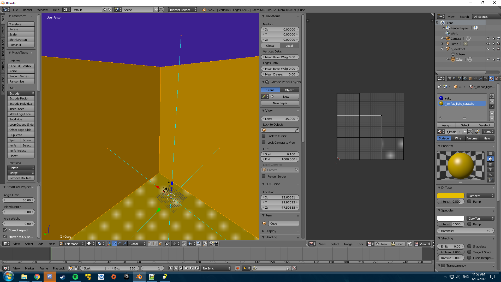
Task: Open the Edit Mode dropdown
Action: coord(71,244)
